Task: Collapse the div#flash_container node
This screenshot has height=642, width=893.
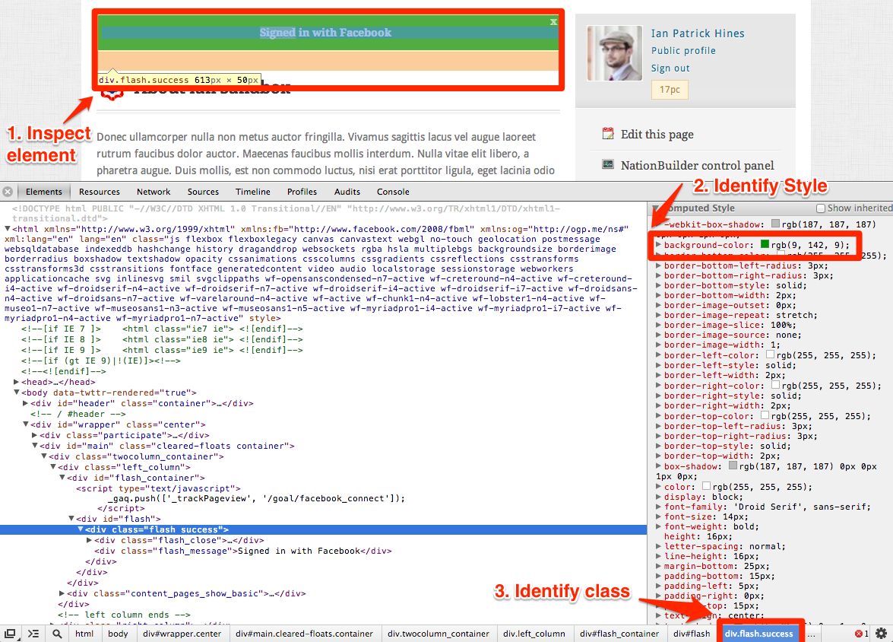Action: [62, 477]
